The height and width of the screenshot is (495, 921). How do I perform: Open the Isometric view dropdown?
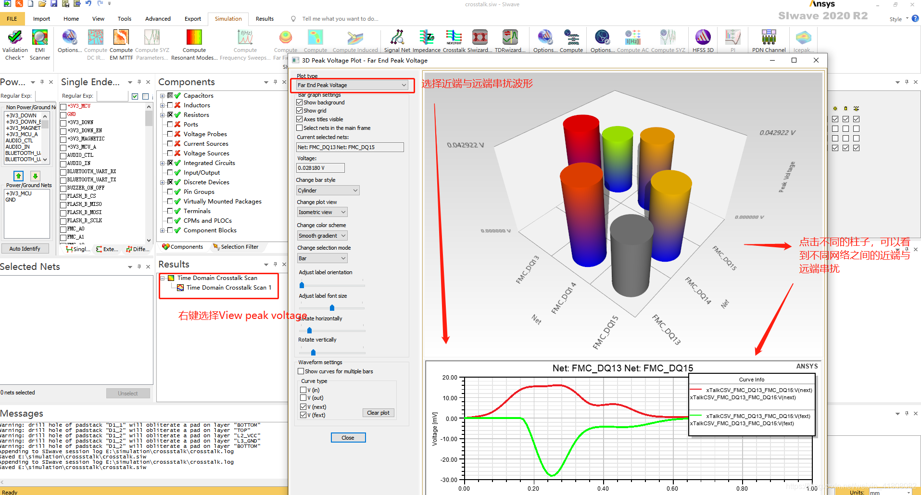322,212
